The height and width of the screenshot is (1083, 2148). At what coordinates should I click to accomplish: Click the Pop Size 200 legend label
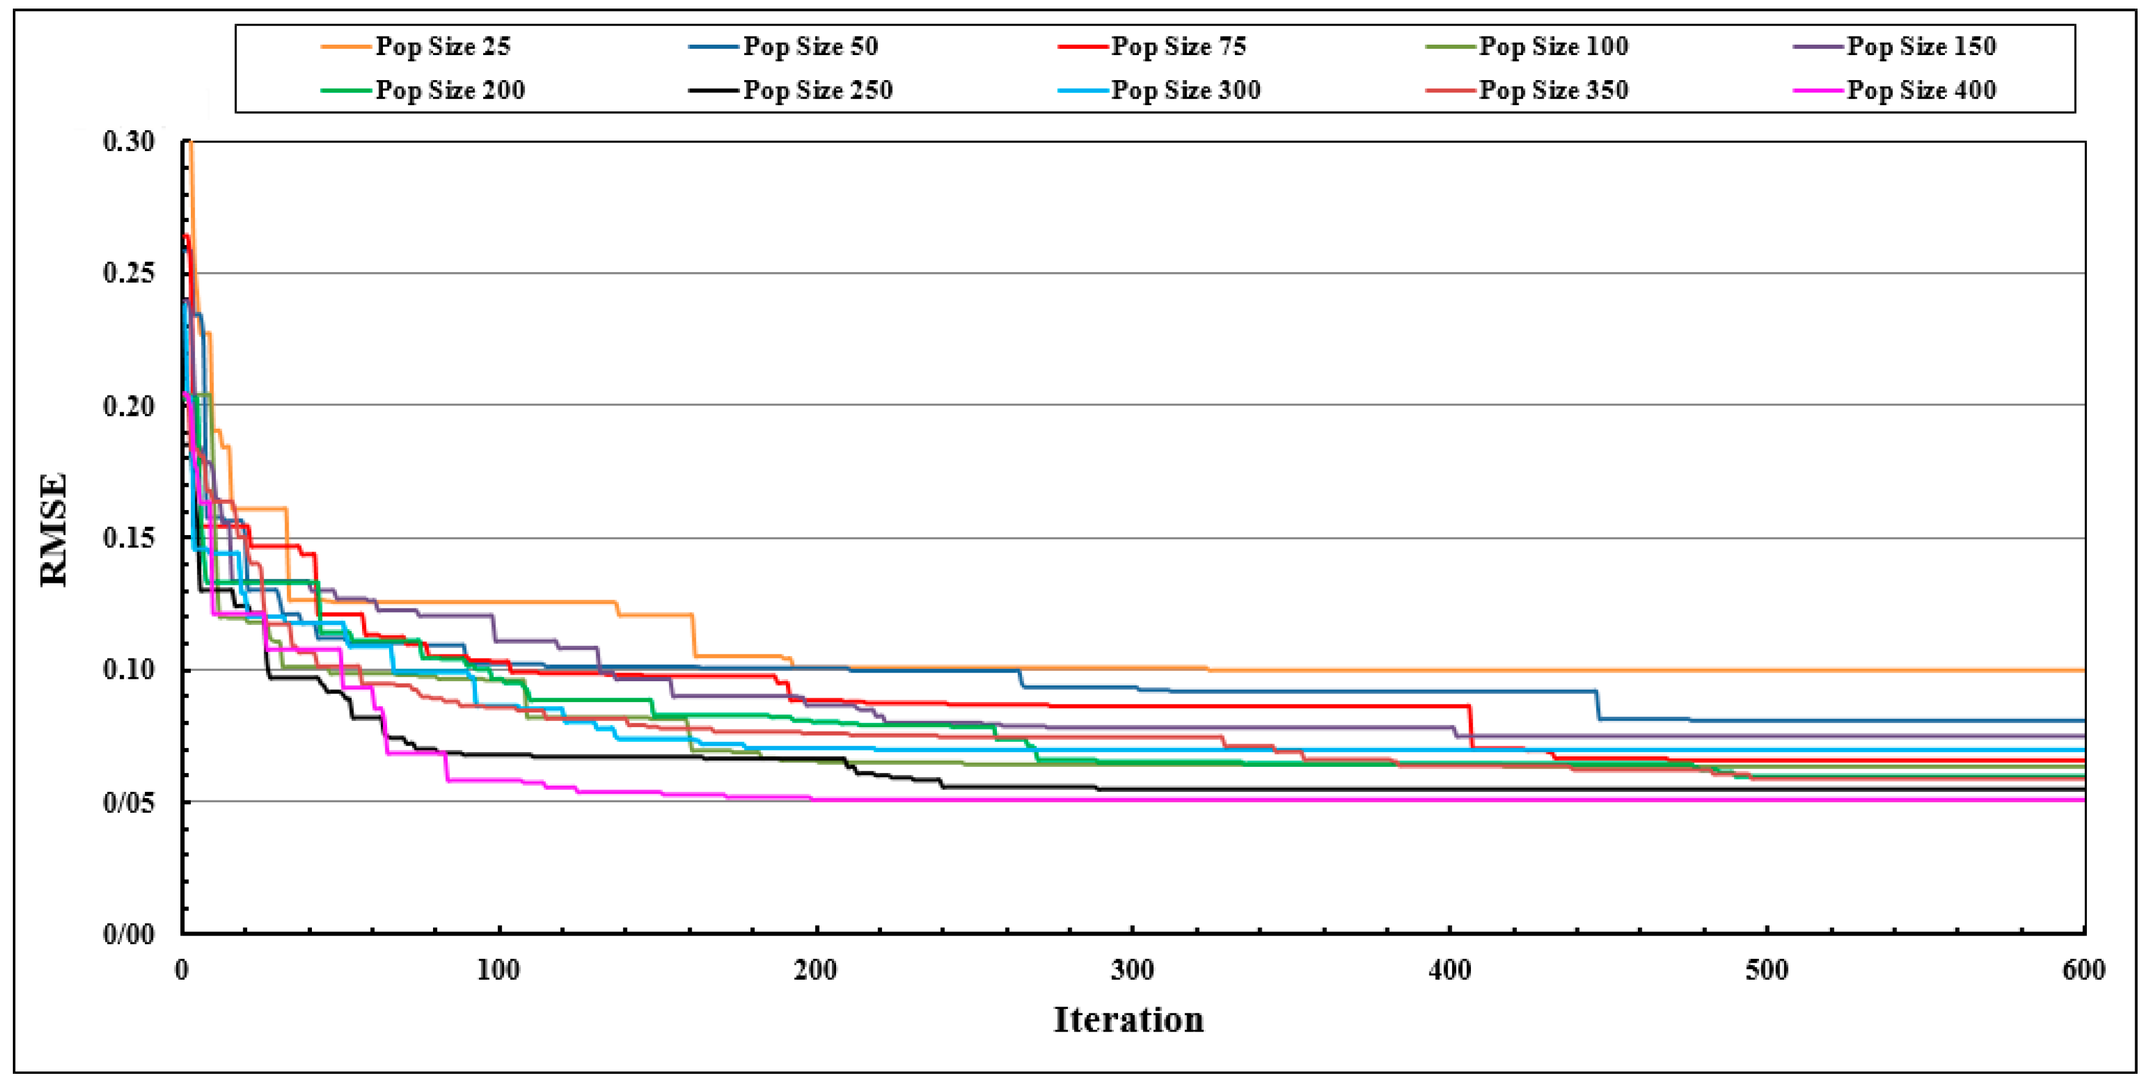[450, 90]
